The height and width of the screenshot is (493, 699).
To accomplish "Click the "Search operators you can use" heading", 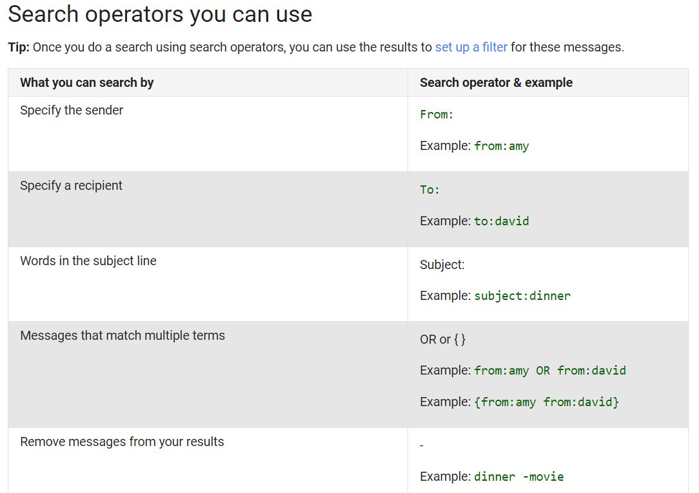I will point(160,14).
